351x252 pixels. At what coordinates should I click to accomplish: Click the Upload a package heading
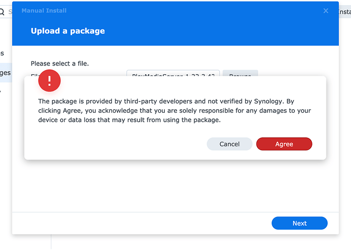coord(68,31)
